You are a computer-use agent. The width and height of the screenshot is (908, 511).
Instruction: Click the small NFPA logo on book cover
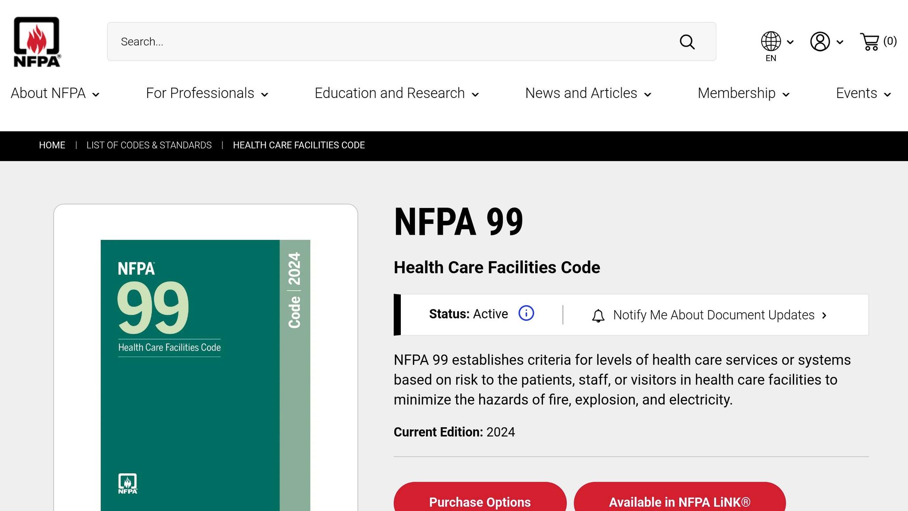pyautogui.click(x=128, y=483)
